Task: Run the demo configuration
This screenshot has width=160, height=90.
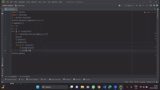Action: tap(137, 5)
